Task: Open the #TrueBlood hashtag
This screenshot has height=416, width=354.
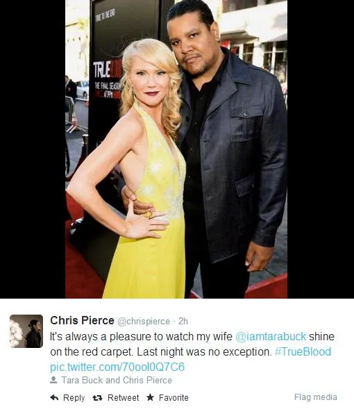Action: click(x=303, y=351)
